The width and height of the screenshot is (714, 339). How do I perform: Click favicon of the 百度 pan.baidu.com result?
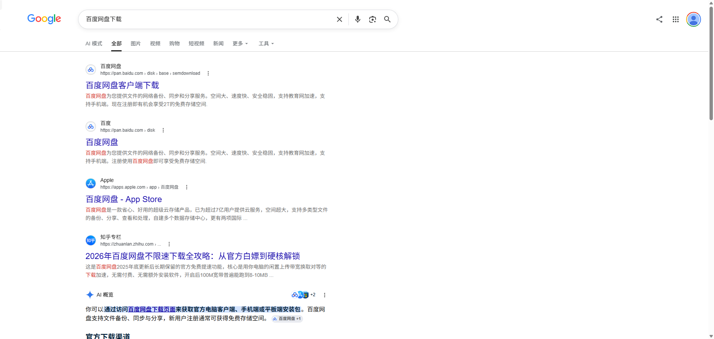(x=91, y=127)
